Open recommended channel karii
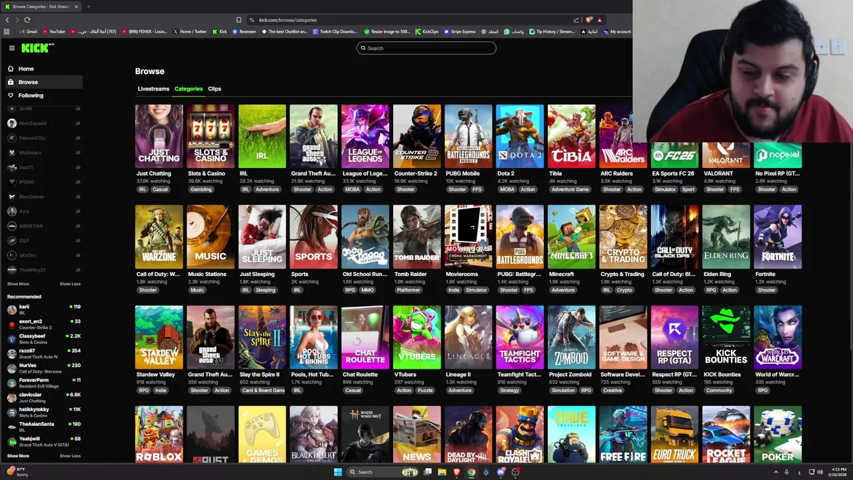 43,309
